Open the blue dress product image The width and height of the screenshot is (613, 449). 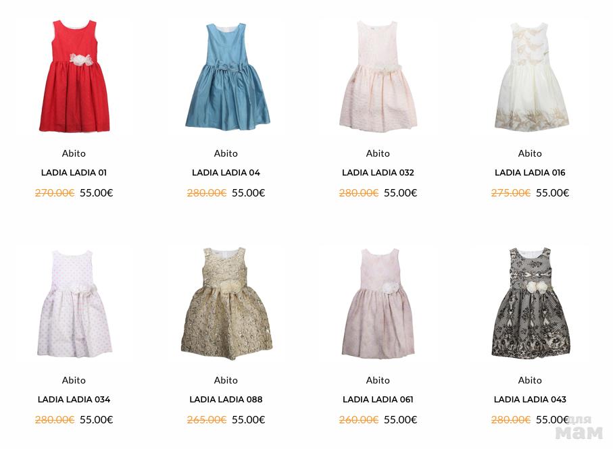coord(228,76)
